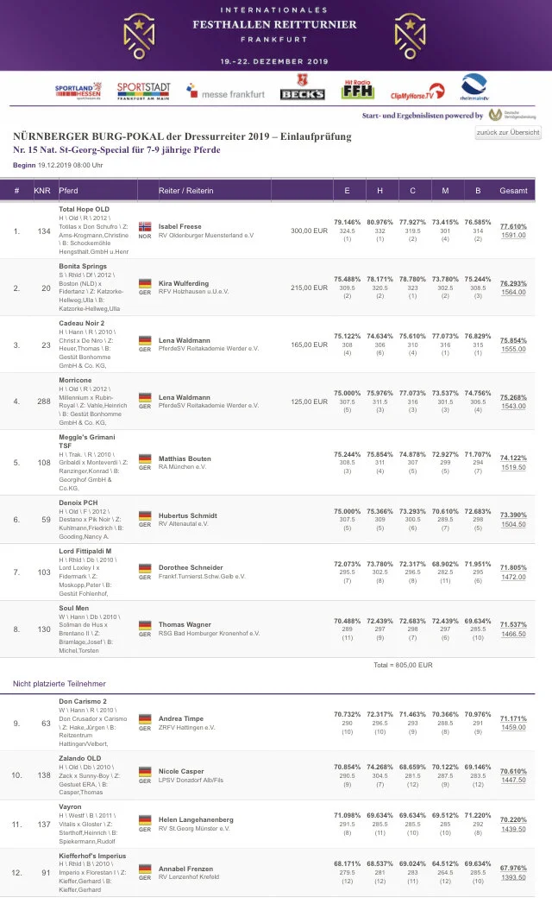Click horse name 'Soul Men'

click(x=74, y=608)
